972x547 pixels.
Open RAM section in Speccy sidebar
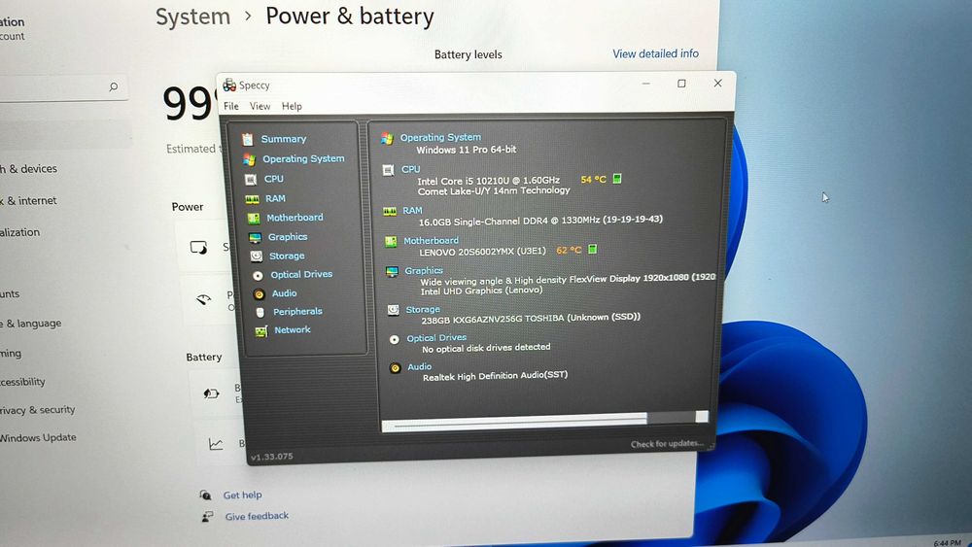point(275,198)
